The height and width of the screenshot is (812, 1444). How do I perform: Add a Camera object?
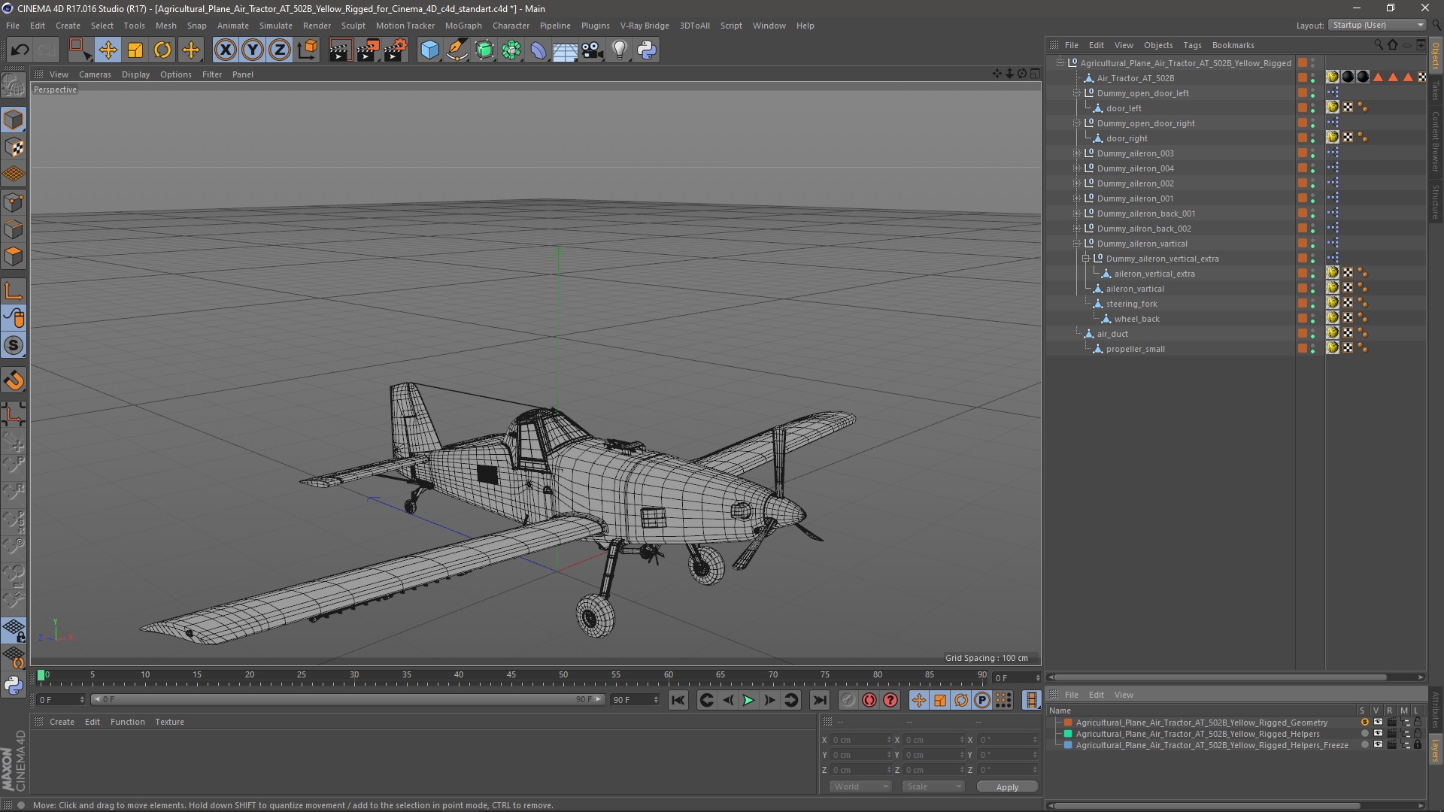[593, 50]
